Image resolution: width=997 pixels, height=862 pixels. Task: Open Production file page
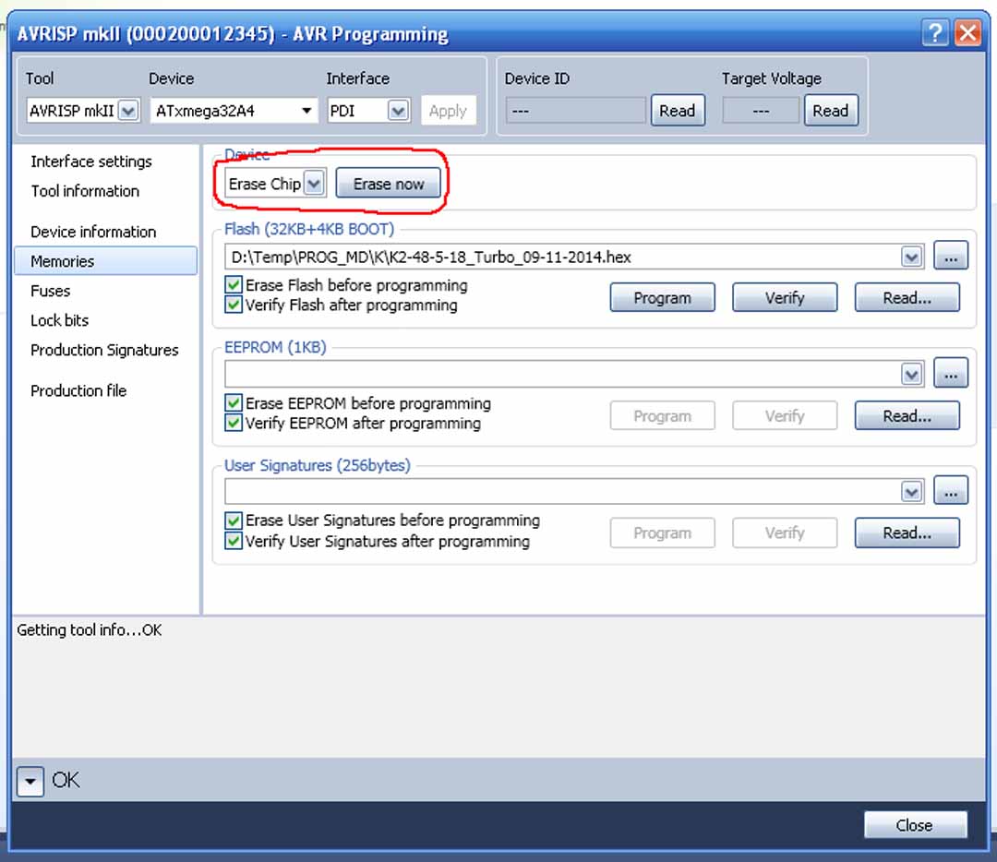tap(78, 391)
